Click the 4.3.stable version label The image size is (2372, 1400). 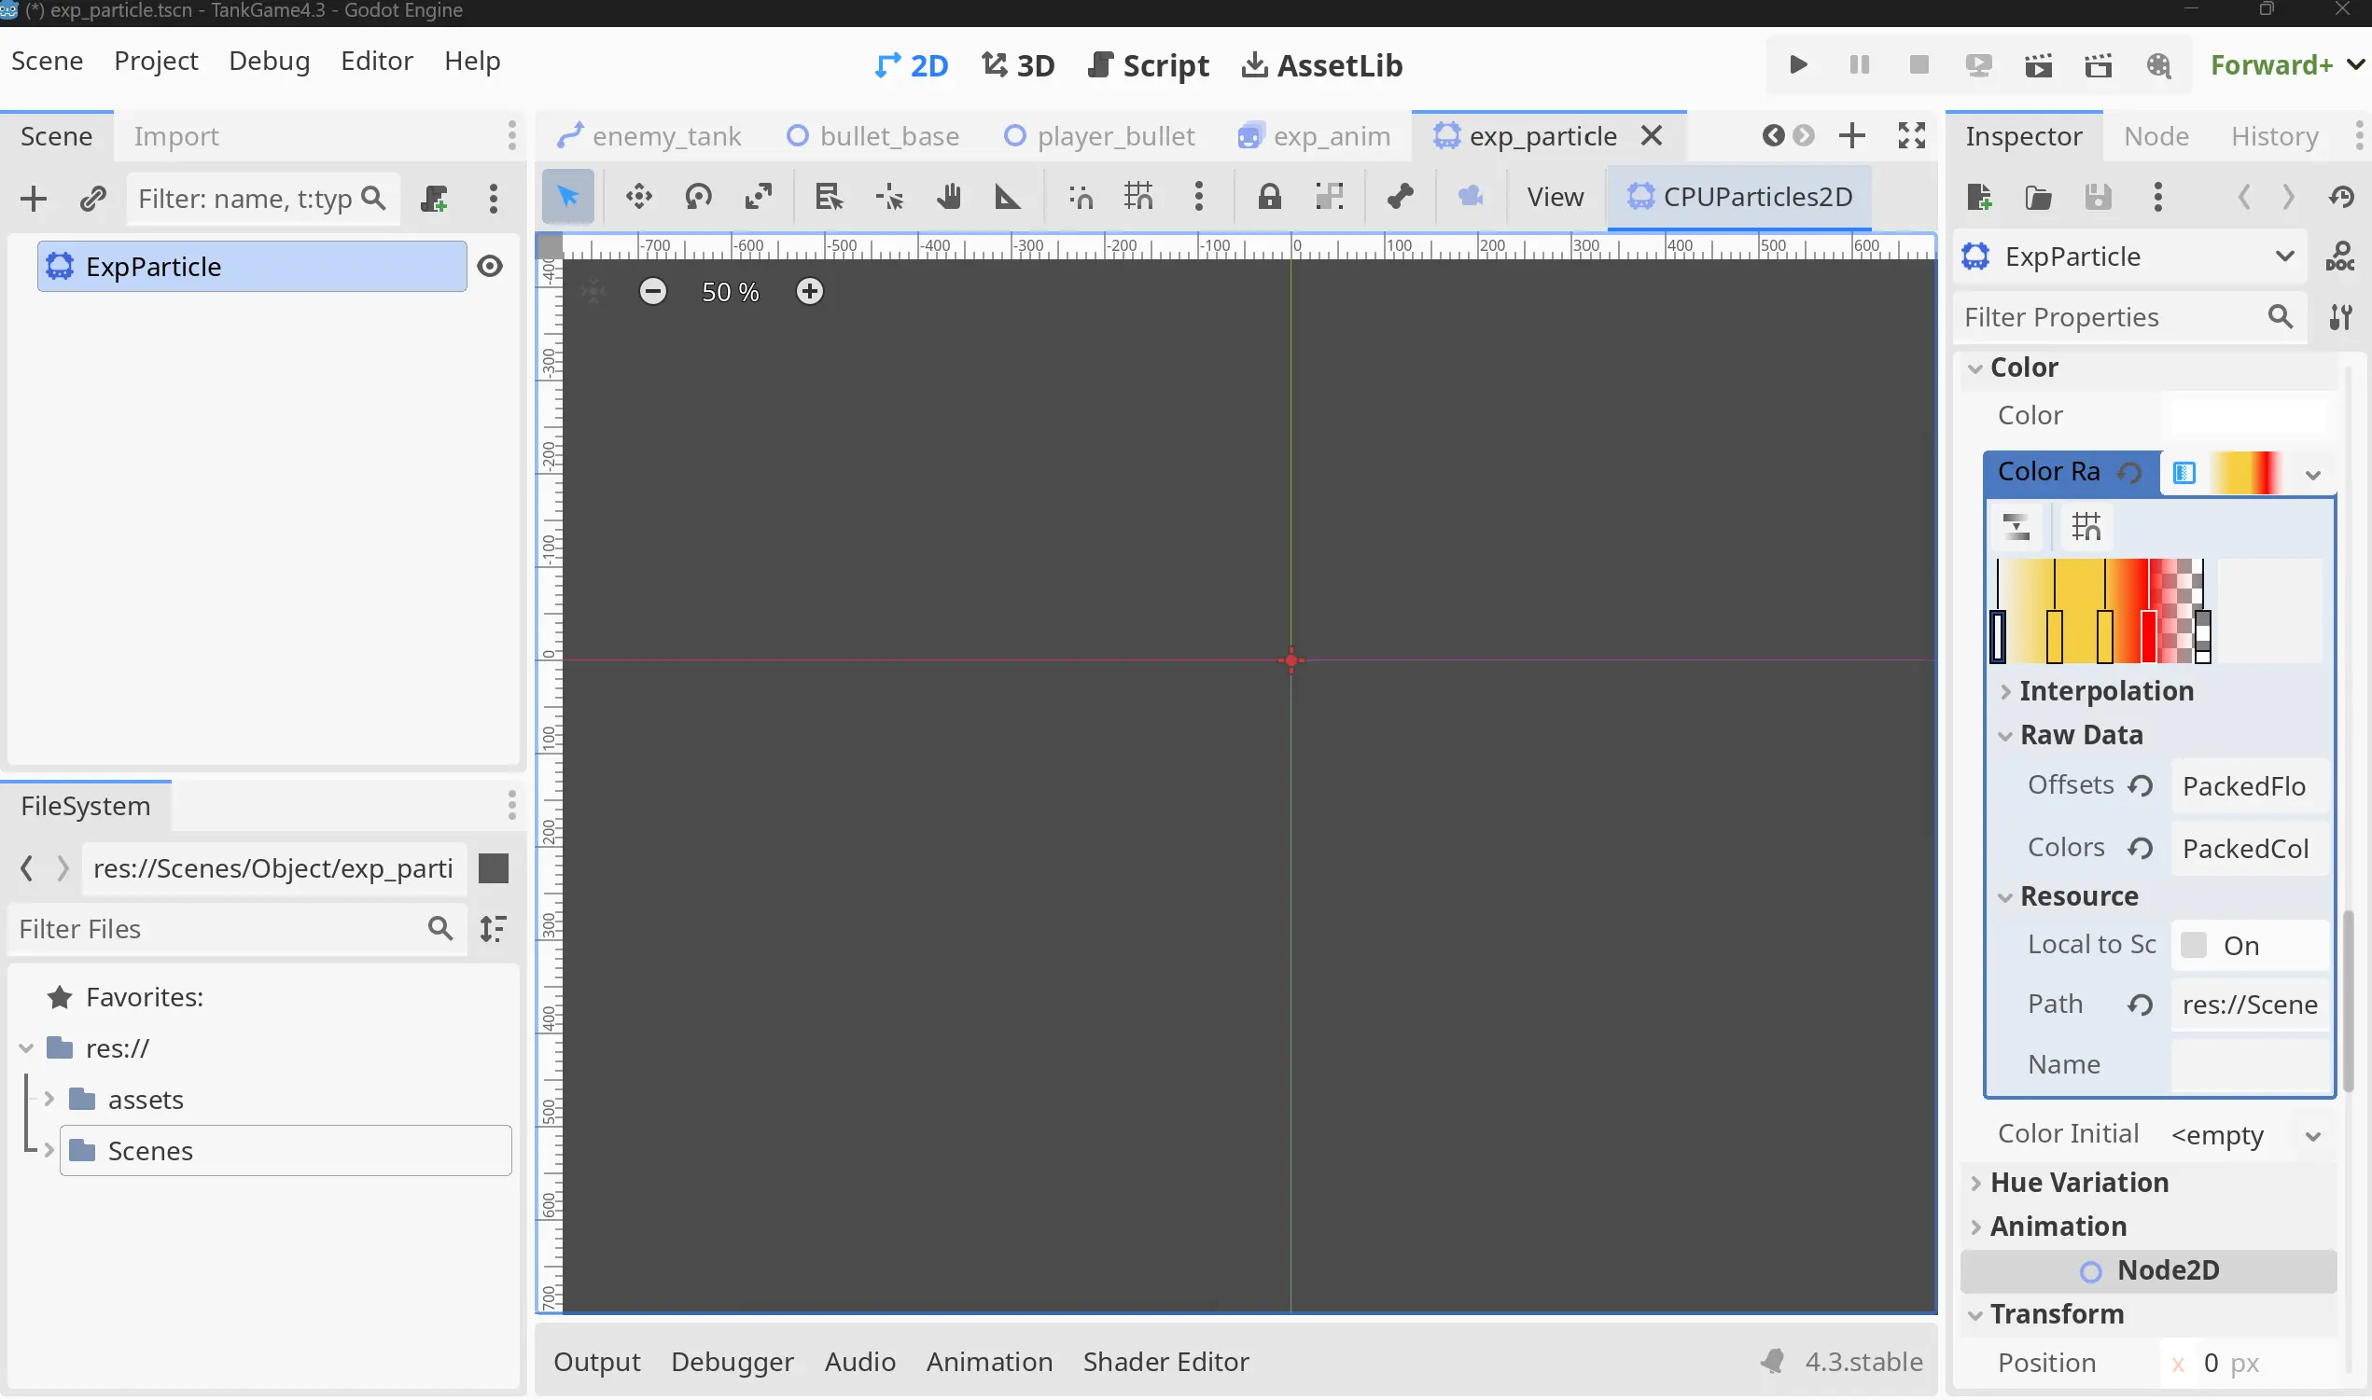click(1863, 1362)
